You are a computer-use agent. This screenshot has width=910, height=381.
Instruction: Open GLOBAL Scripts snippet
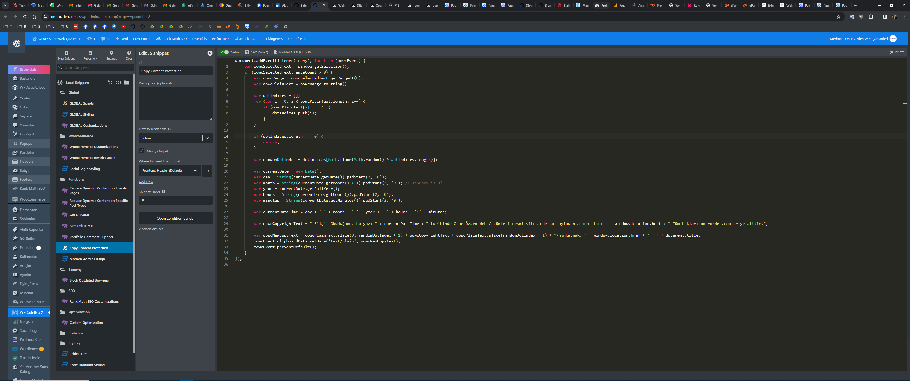[81, 103]
